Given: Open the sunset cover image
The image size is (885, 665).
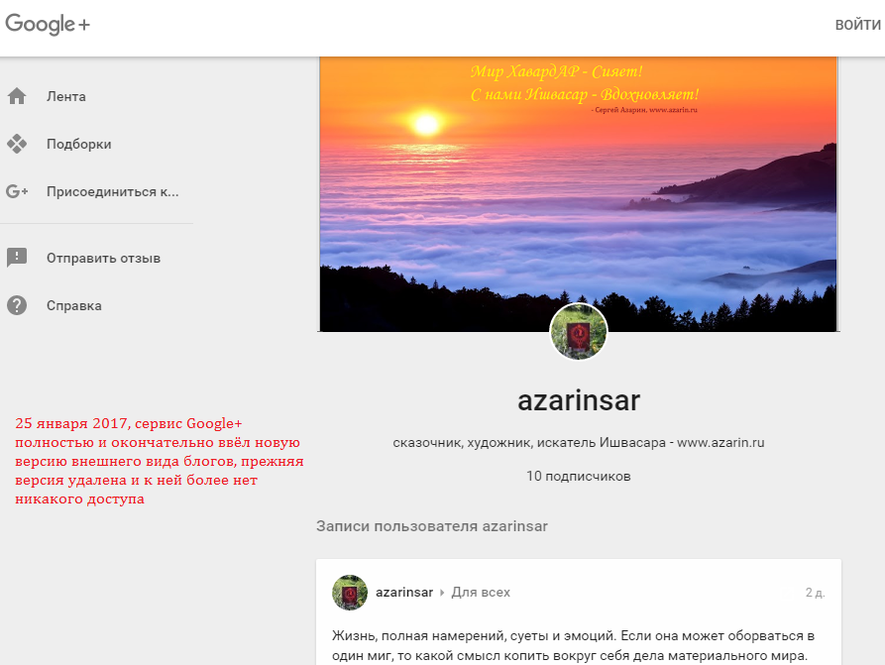Looking at the screenshot, I should (x=579, y=188).
